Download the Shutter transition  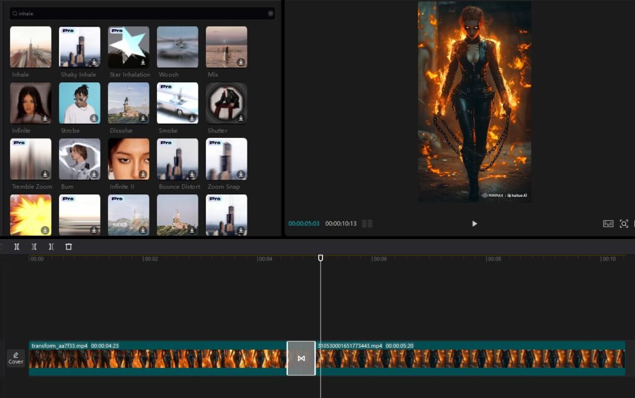(241, 118)
